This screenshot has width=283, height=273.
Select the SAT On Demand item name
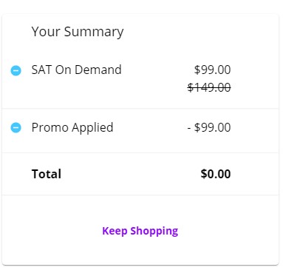(x=76, y=70)
